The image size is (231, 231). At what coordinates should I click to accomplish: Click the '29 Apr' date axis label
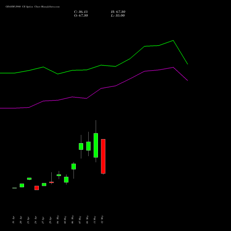50,220
